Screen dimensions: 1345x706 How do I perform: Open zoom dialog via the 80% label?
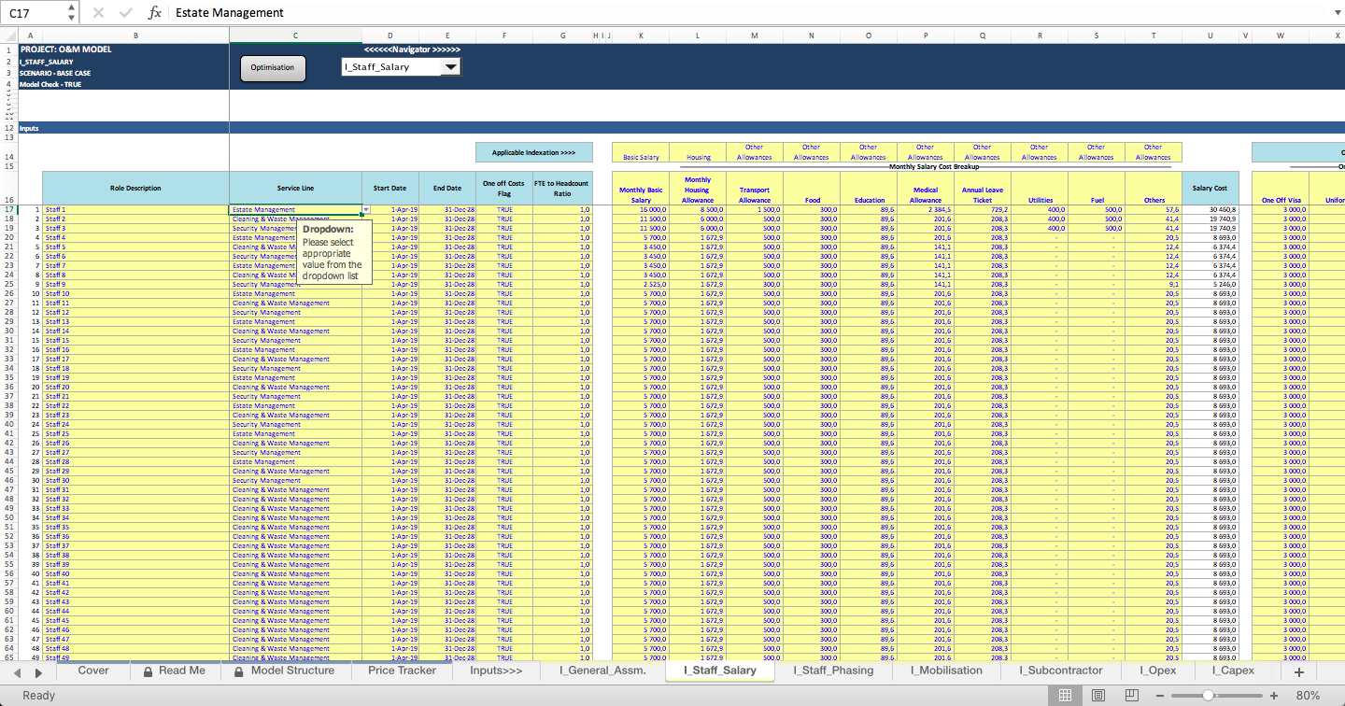1308,696
